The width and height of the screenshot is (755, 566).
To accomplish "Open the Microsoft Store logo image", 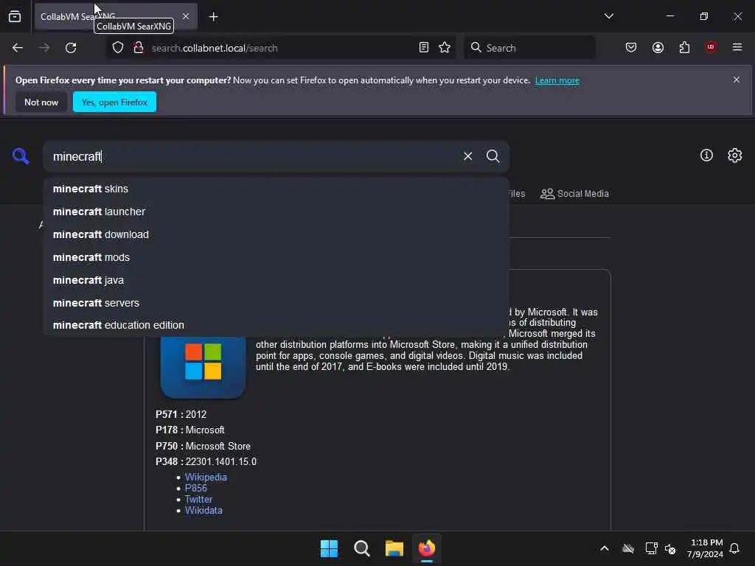I will [203, 367].
